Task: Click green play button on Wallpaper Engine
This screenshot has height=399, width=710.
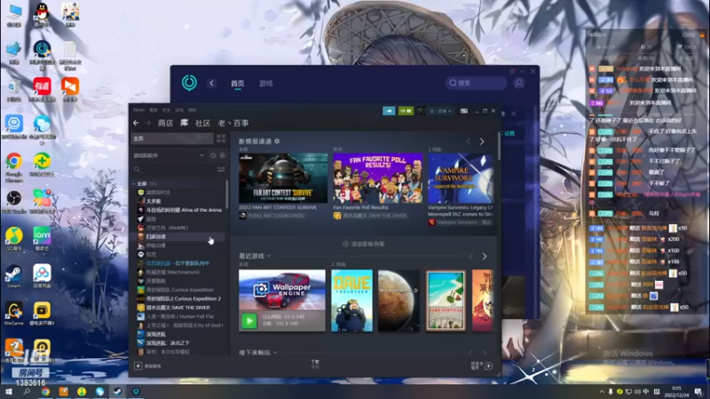Action: tap(248, 321)
